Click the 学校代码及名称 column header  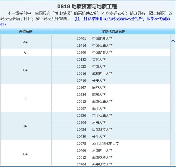[x=113, y=31]
